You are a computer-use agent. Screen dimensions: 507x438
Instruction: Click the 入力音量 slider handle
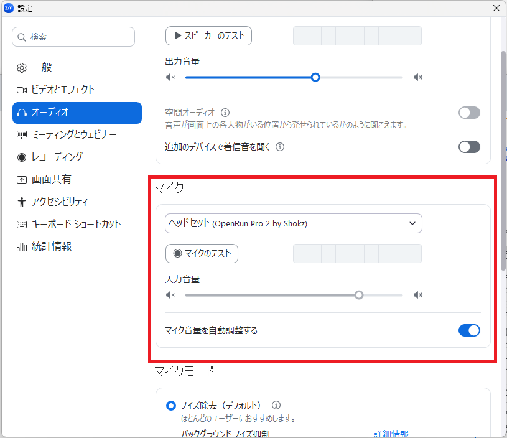click(x=359, y=295)
